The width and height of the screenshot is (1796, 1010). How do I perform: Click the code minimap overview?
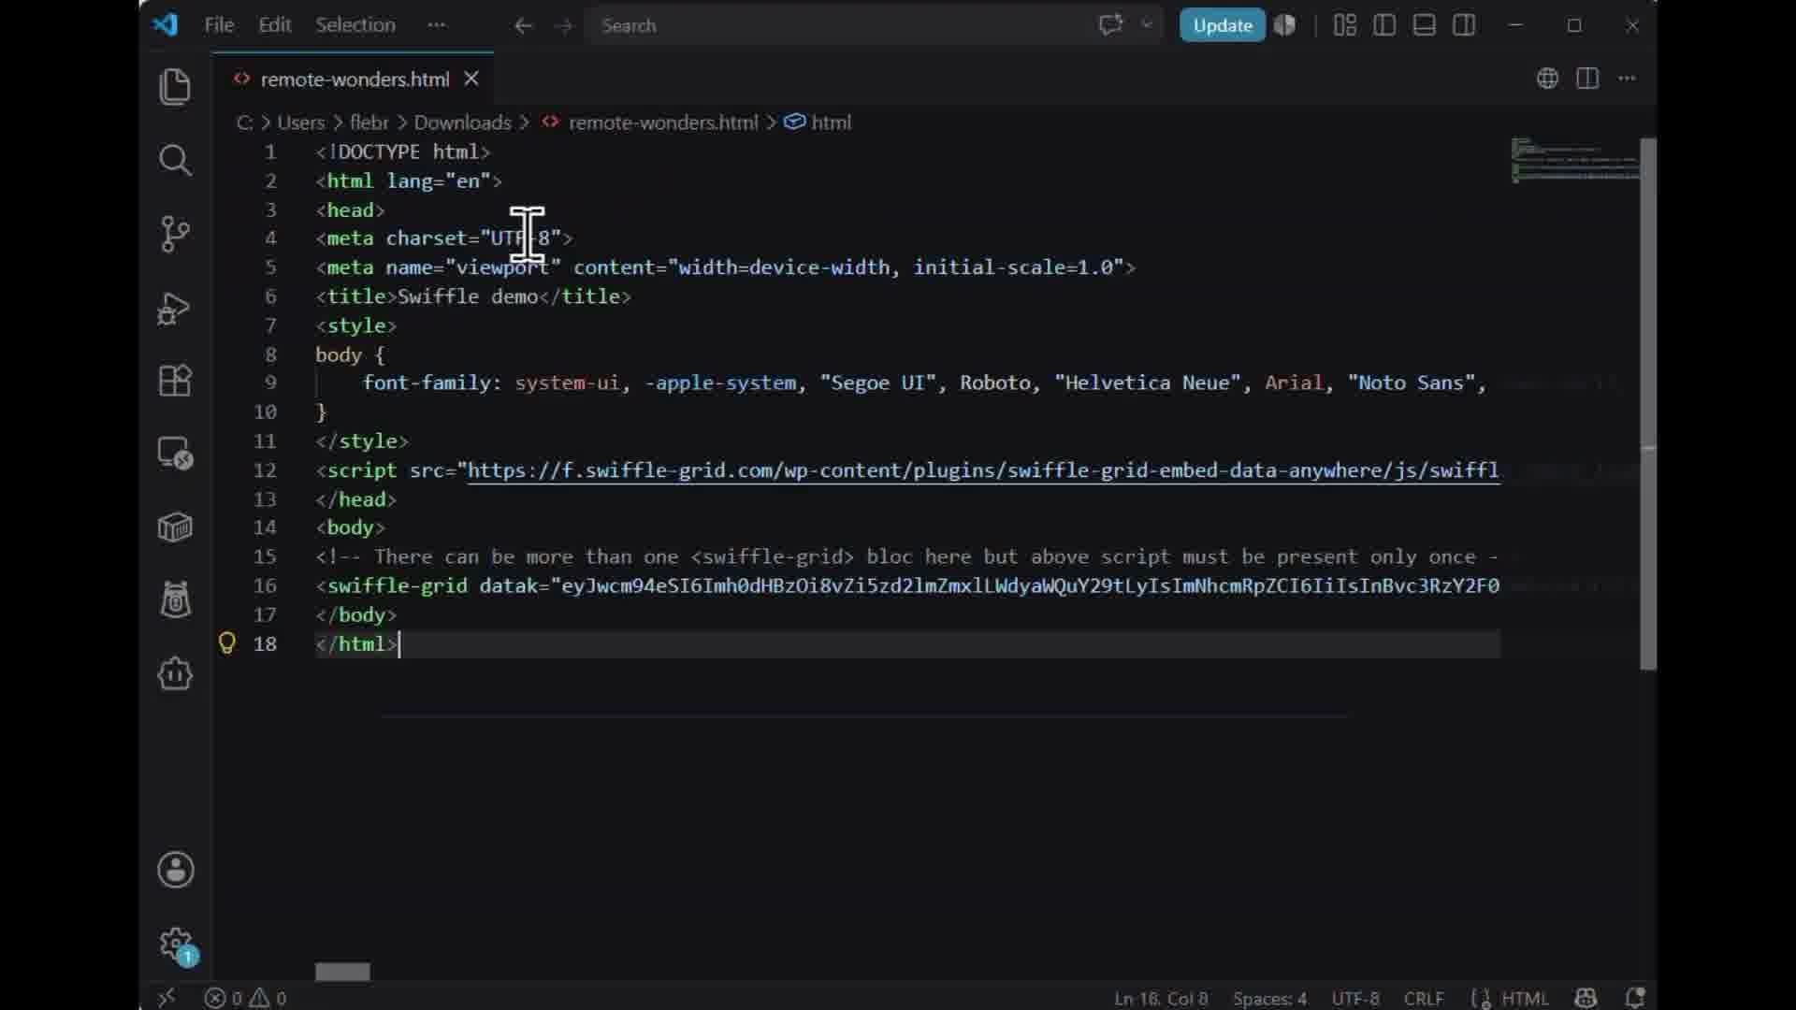1575,160
